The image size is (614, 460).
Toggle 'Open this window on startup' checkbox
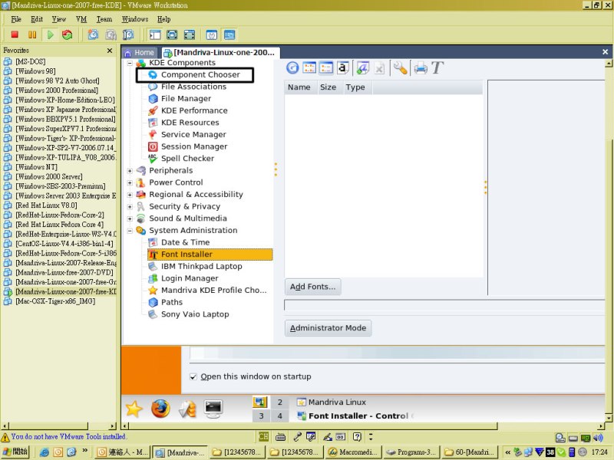coord(193,376)
